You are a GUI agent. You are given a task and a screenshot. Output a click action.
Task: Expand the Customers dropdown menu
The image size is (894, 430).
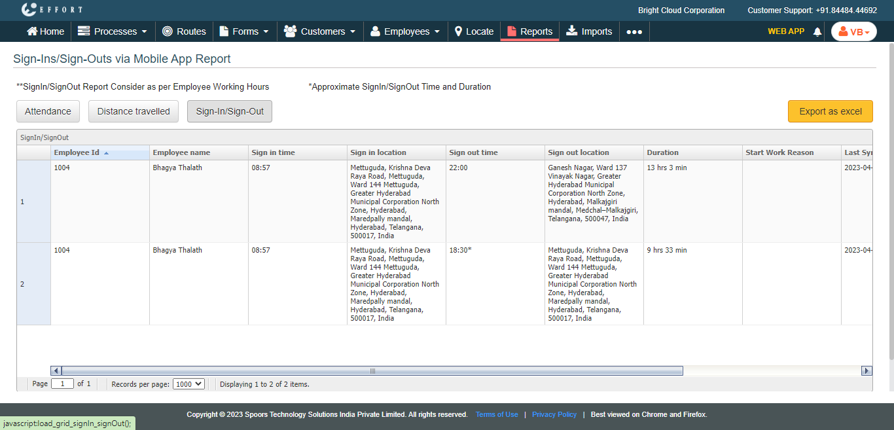pos(319,31)
